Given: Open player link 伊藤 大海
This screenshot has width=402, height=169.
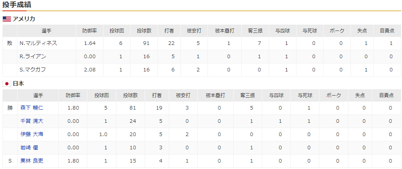Looking at the screenshot, I should [x=31, y=134].
